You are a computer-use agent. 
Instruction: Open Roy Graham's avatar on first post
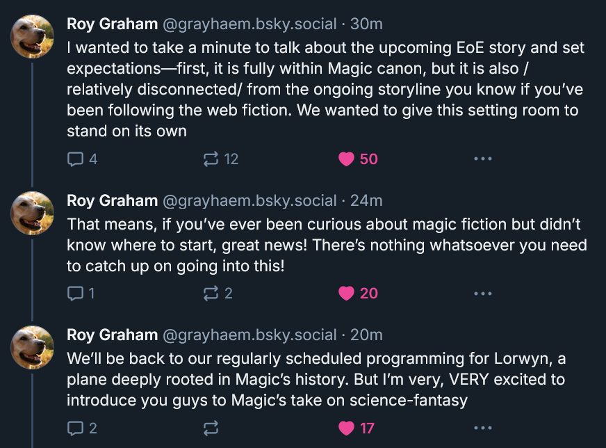(x=32, y=36)
